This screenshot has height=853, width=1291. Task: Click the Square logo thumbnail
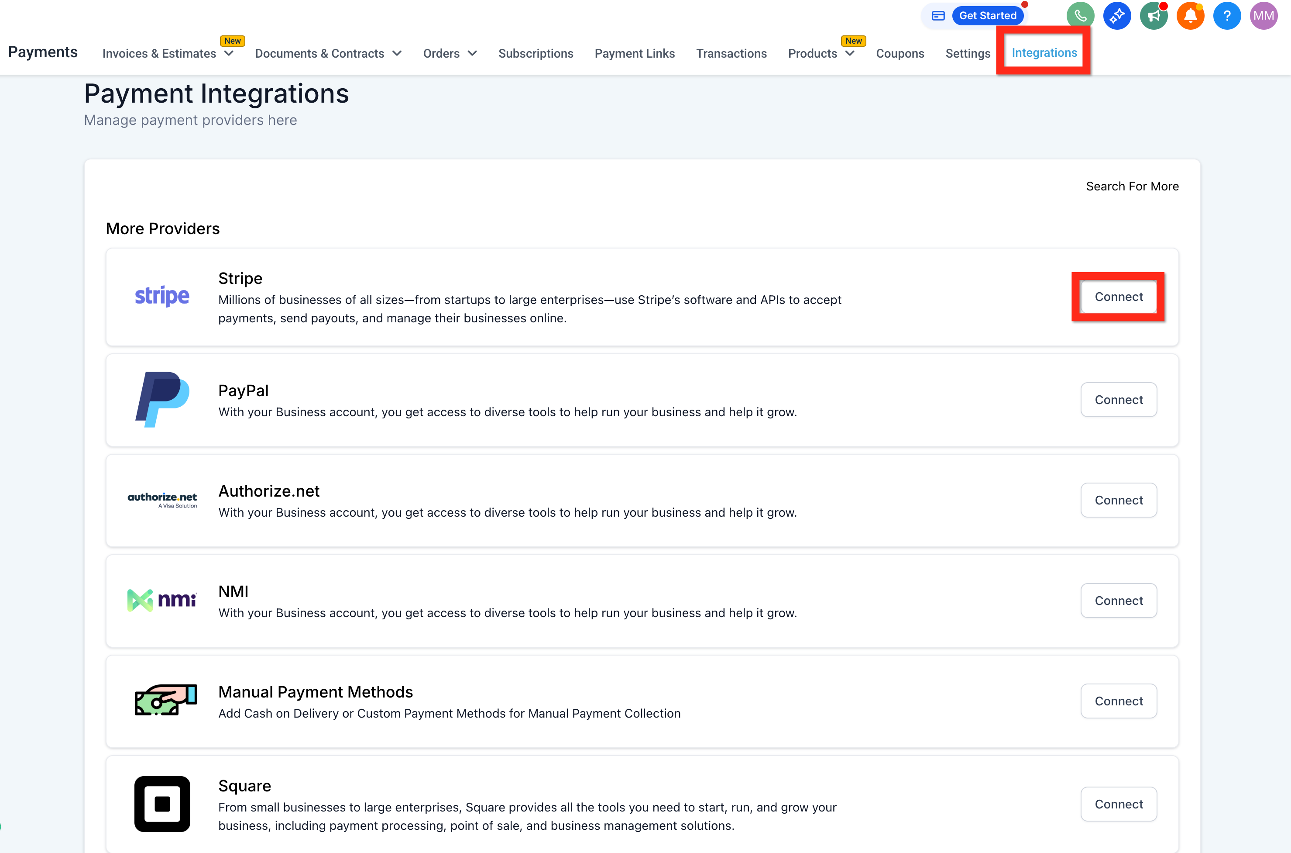point(162,804)
